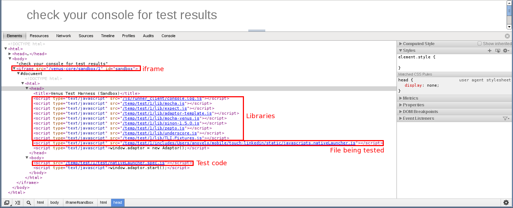513x208 pixels.
Task: Open the mocha-venus.js link
Action: coord(161,118)
